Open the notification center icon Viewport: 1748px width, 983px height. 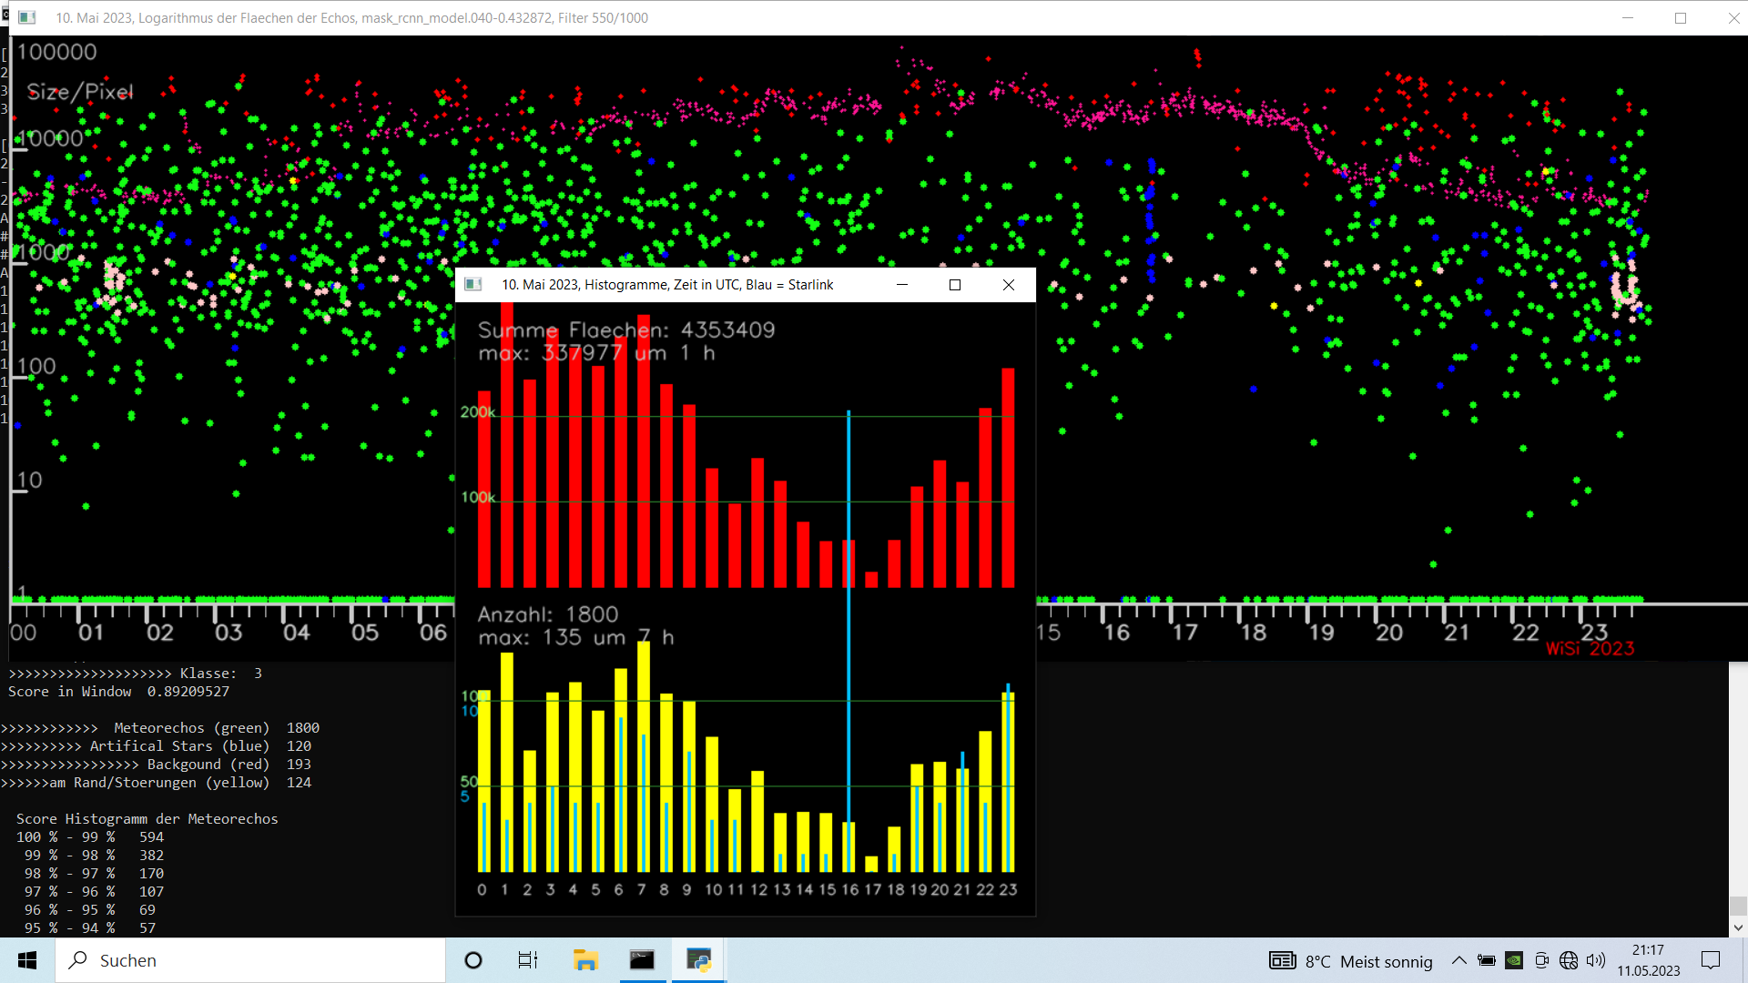coord(1711,960)
